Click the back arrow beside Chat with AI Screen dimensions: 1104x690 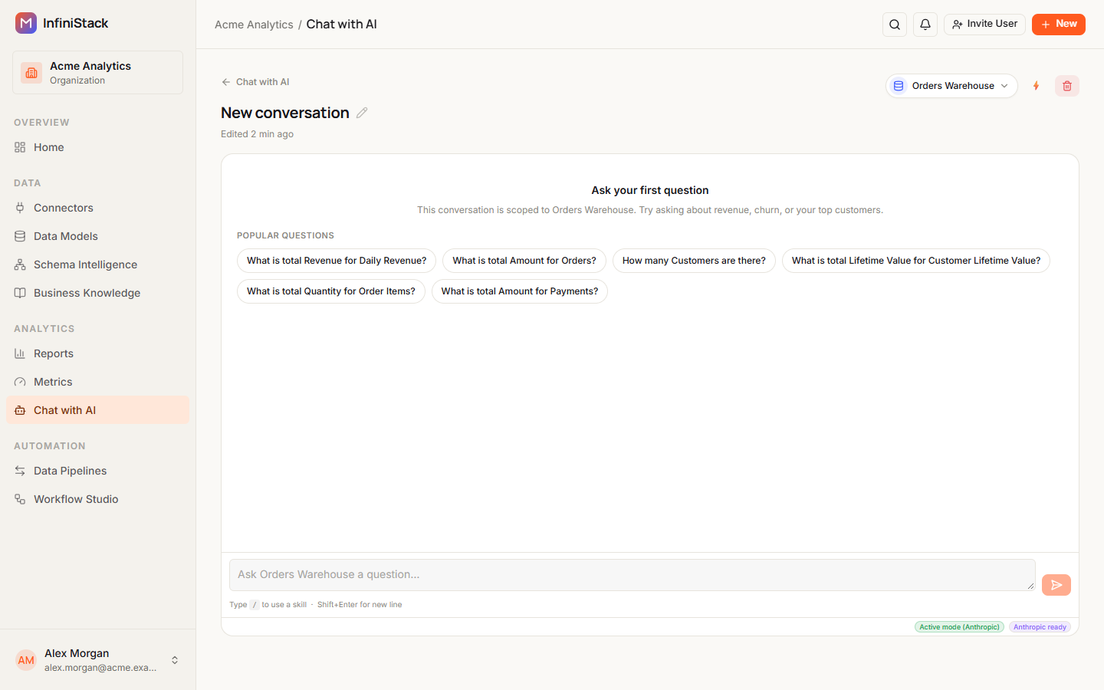[x=225, y=82]
